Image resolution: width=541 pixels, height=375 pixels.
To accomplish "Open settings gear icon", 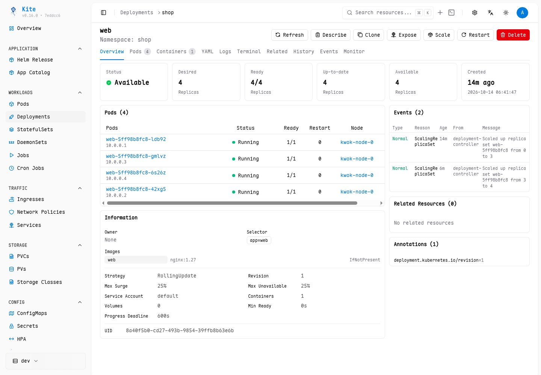I will pos(475,13).
